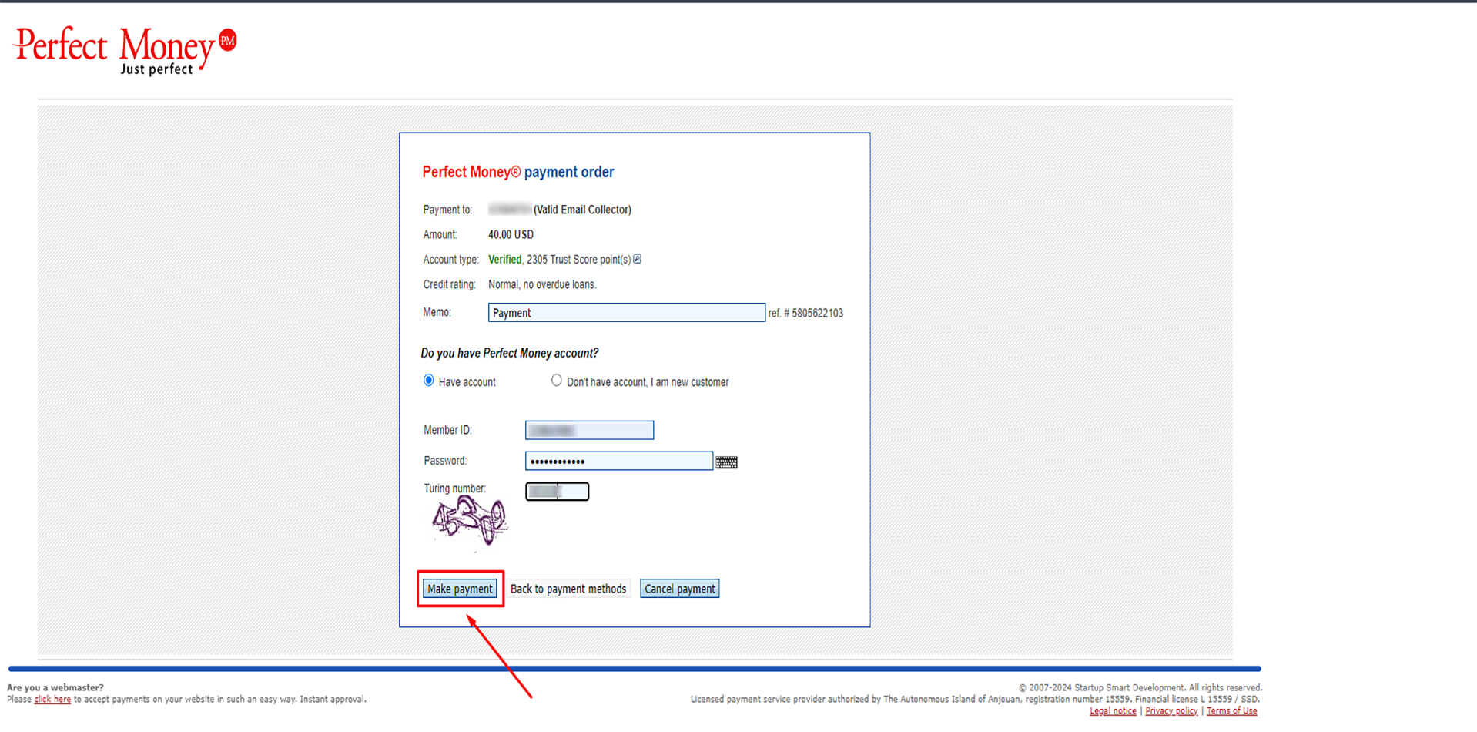Click the 'Verified' account type text
The width and height of the screenshot is (1477, 732).
[x=504, y=260]
